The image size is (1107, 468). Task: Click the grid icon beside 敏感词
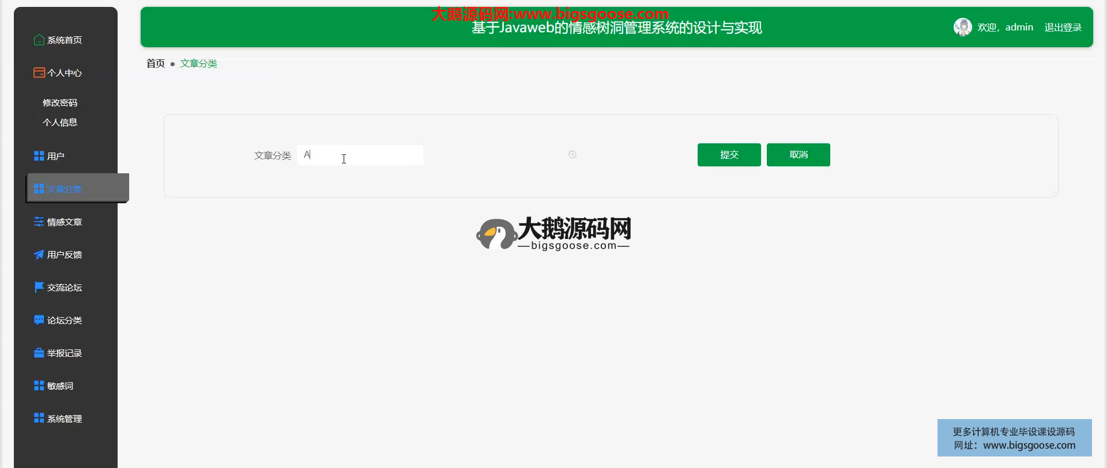point(39,386)
